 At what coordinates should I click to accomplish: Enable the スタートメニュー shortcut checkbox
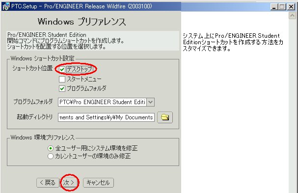tap(62, 79)
